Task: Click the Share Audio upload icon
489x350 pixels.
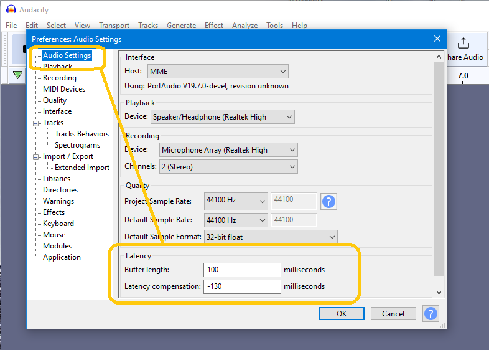Action: tap(463, 43)
